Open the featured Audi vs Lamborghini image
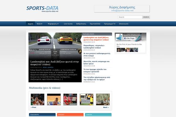176x117 pixels. 55,46
